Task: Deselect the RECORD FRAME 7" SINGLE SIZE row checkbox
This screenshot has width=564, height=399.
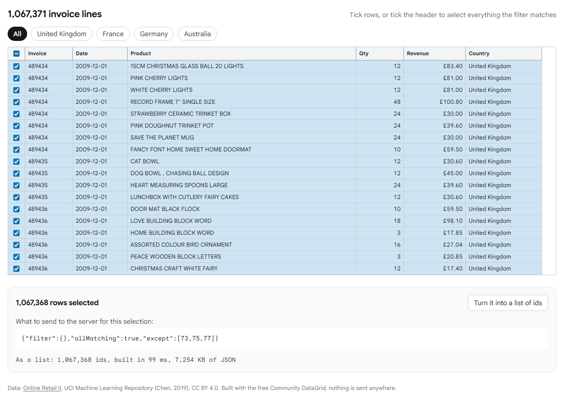Action: click(x=17, y=102)
